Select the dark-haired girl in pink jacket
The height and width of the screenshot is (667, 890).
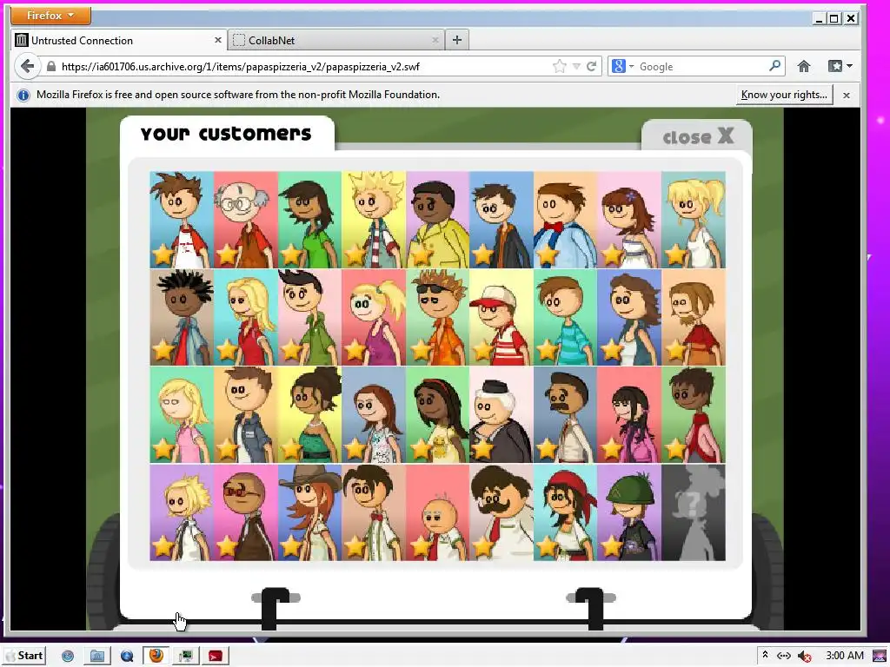[x=629, y=414]
